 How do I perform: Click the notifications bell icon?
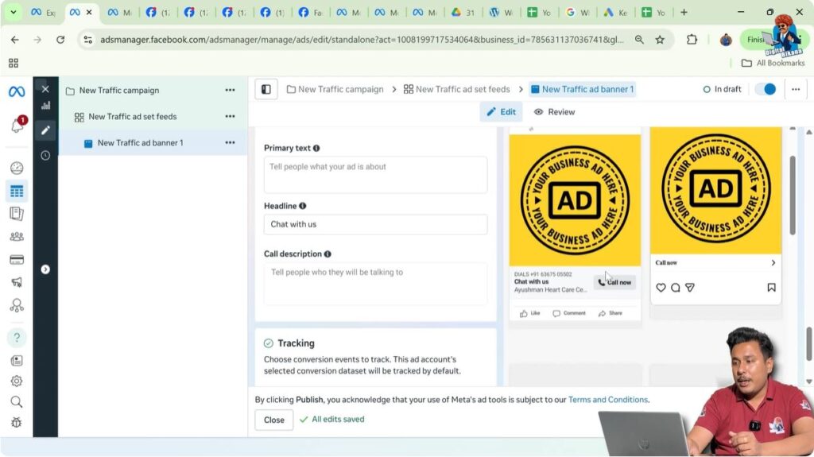pyautogui.click(x=16, y=126)
